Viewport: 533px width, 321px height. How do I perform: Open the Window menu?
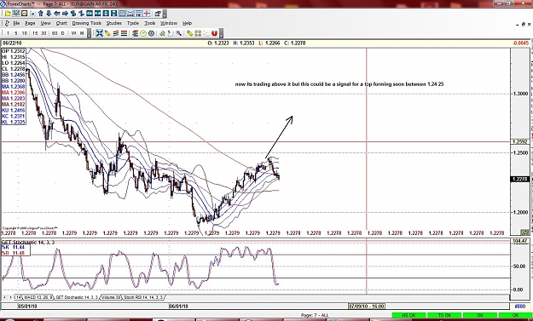tap(169, 23)
